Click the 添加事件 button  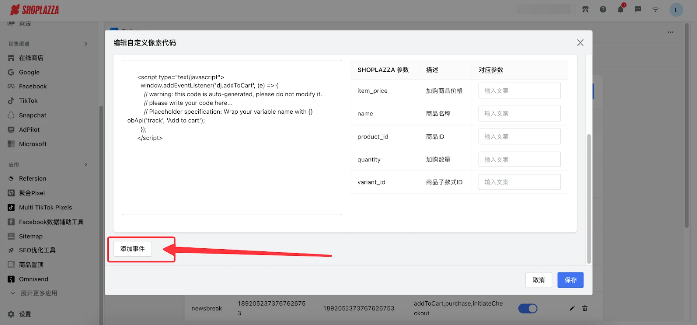pos(132,249)
